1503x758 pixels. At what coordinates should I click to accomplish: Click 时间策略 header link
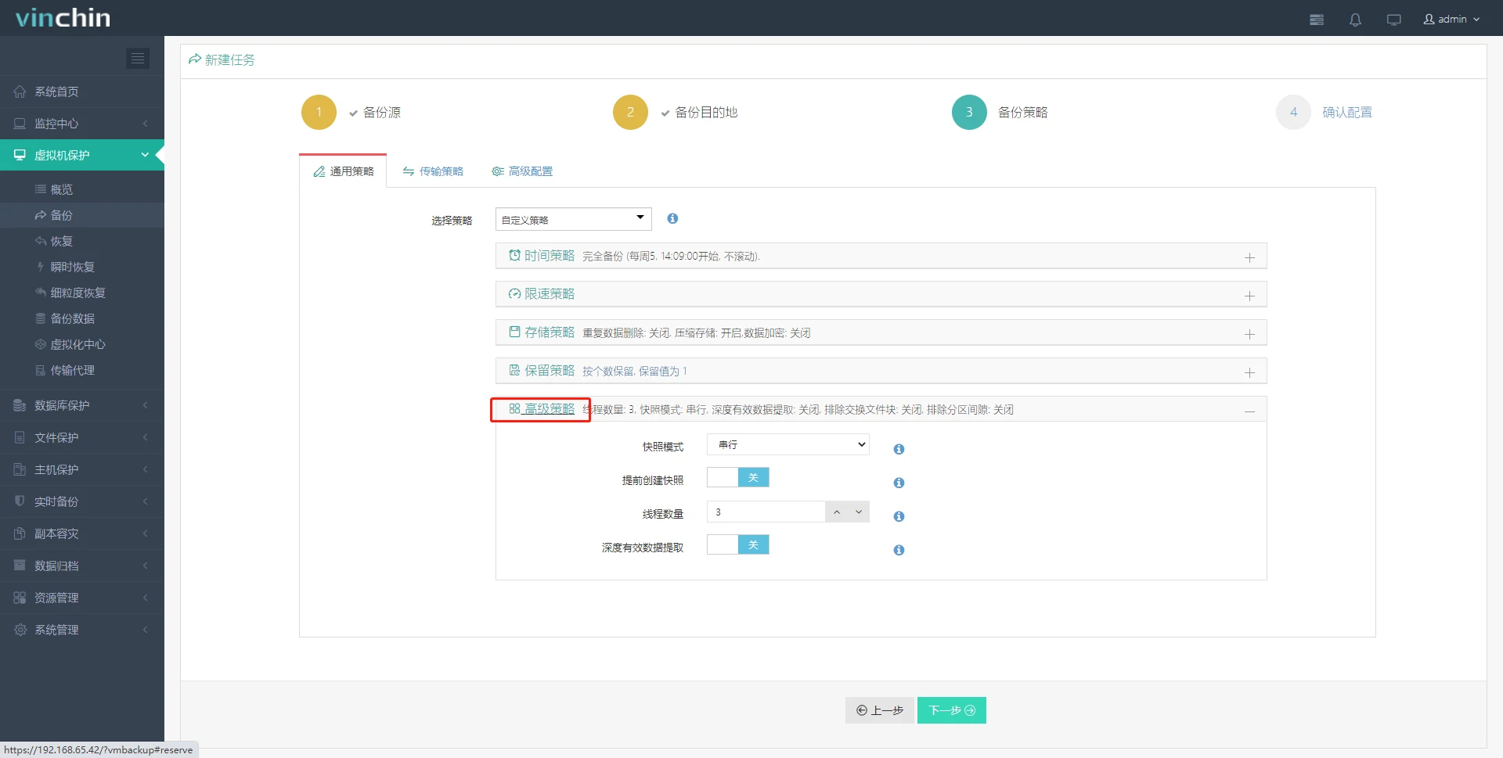[542, 256]
